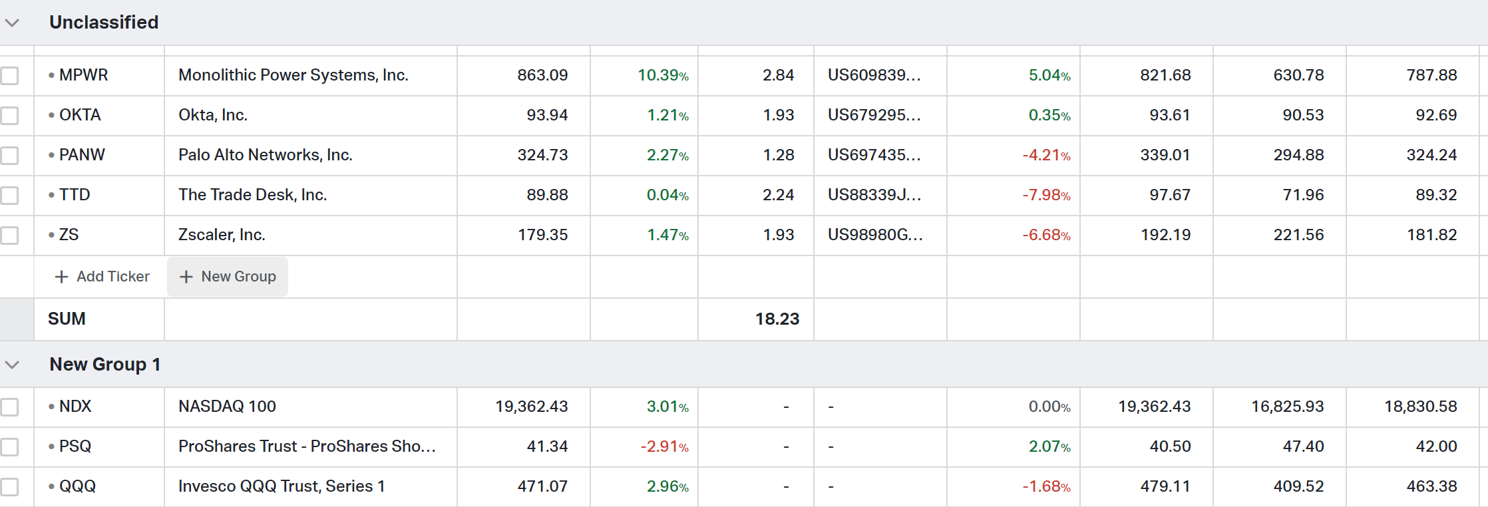This screenshot has height=507, width=1488.
Task: Open the NDX ticker
Action: pos(75,407)
